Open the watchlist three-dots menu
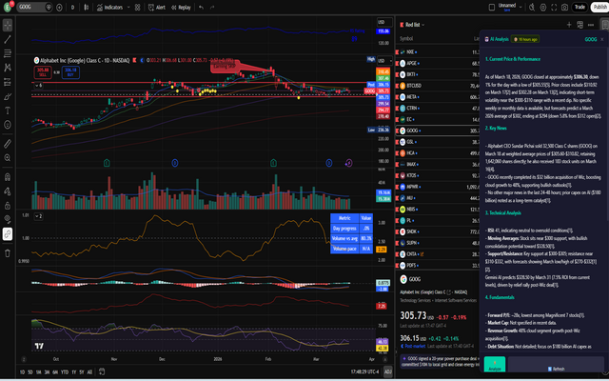Viewport: 609px width, 381px height. click(x=591, y=25)
